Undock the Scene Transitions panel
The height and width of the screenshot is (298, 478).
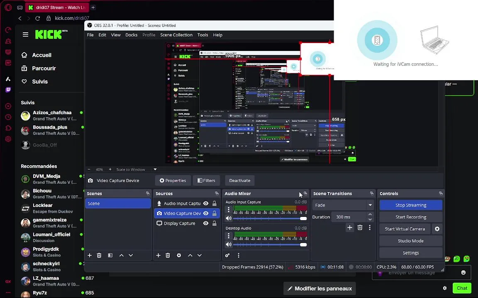pyautogui.click(x=372, y=193)
